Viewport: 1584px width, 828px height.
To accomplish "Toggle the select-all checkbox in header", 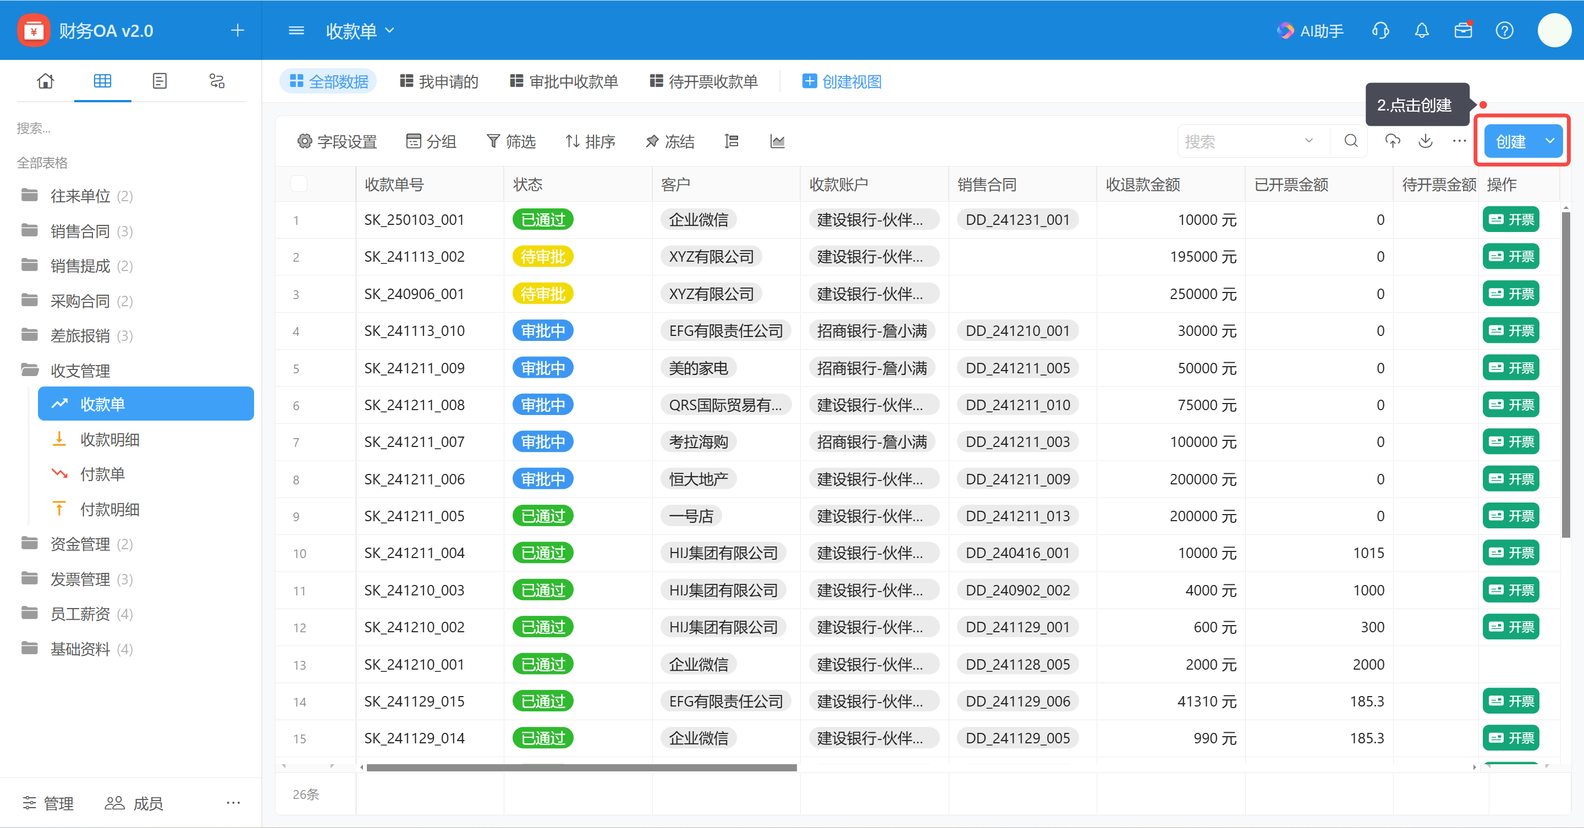I will (299, 184).
